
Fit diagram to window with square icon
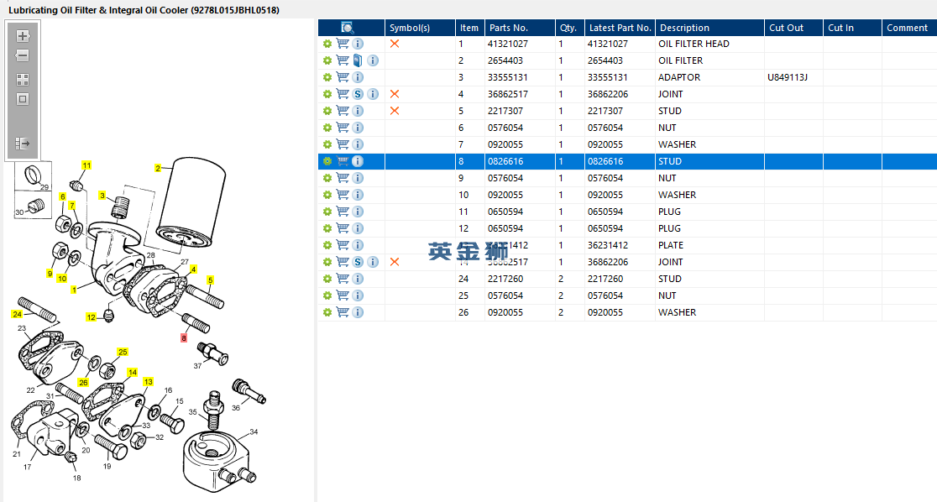(x=23, y=99)
